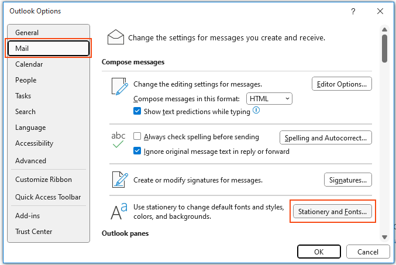The height and width of the screenshot is (265, 396).
Task: Click the 'Create or modify signatures for messages' text
Action: click(x=198, y=180)
